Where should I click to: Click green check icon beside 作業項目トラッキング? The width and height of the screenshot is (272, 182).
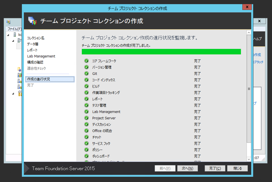coord(86,92)
